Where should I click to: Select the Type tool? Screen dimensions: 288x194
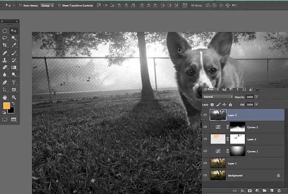tap(14, 82)
